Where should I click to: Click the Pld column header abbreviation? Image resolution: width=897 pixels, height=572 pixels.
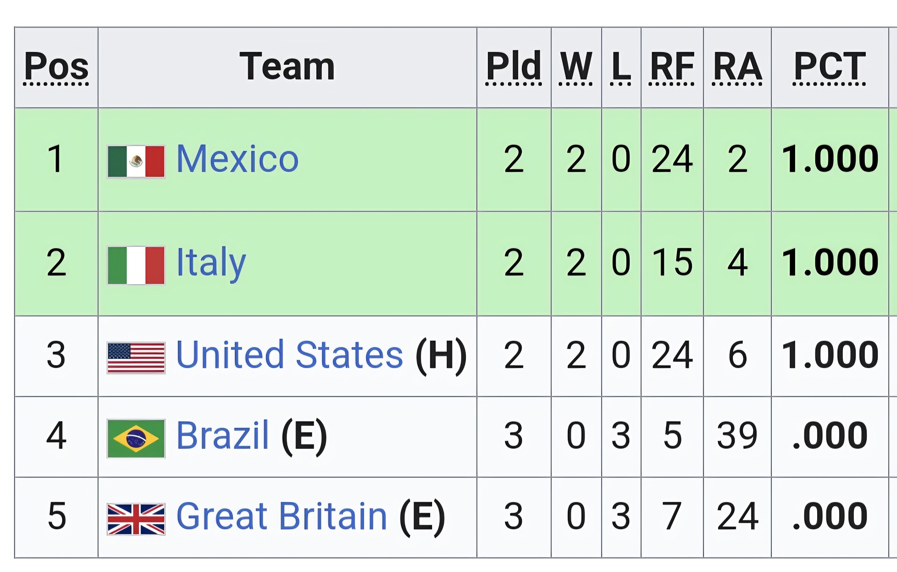(513, 67)
